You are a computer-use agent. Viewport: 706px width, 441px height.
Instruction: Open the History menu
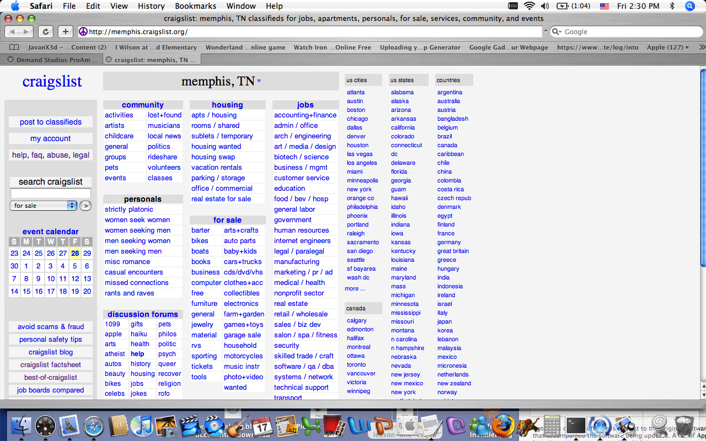pyautogui.click(x=151, y=6)
